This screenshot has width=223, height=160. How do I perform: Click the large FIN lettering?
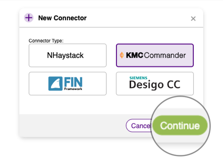tap(73, 82)
